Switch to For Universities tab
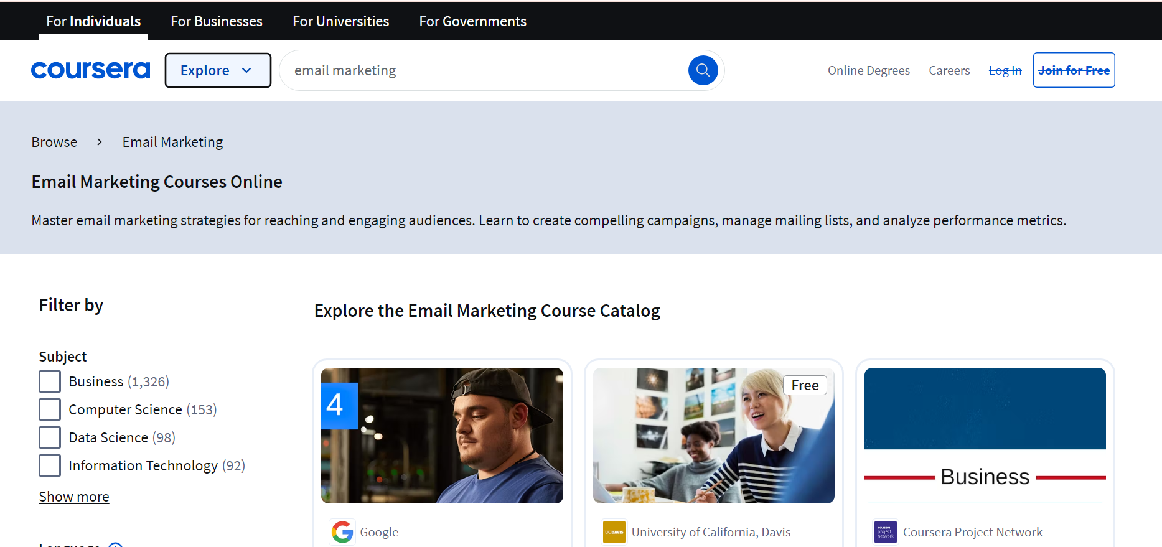Screen dimensions: 1162x547 pyautogui.click(x=341, y=21)
